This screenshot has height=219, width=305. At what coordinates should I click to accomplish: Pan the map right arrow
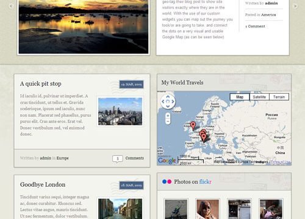pyautogui.click(x=173, y=102)
